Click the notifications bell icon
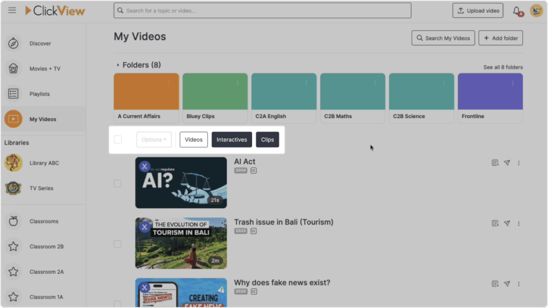Viewport: 548px width, 308px height. pos(516,11)
